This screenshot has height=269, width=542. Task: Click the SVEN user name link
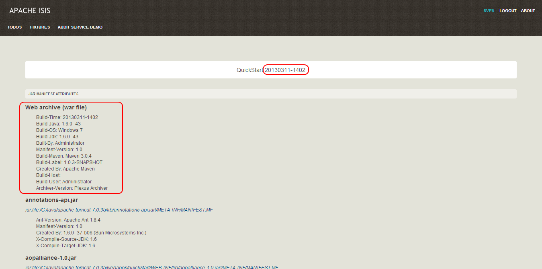489,11
